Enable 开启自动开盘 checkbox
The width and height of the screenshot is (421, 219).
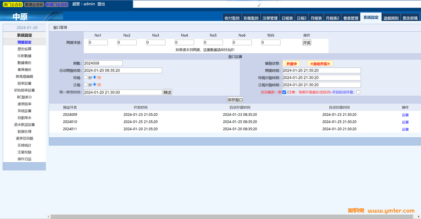[x=358, y=92]
